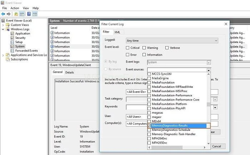Check the MCCS-SyncUtil source
This screenshot has width=250, height=155.
(x=149, y=74)
